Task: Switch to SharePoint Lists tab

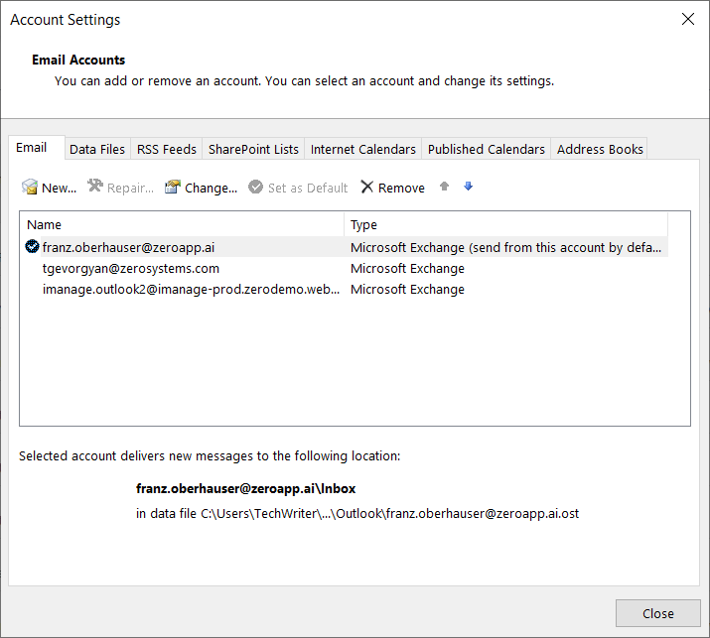Action: tap(253, 149)
